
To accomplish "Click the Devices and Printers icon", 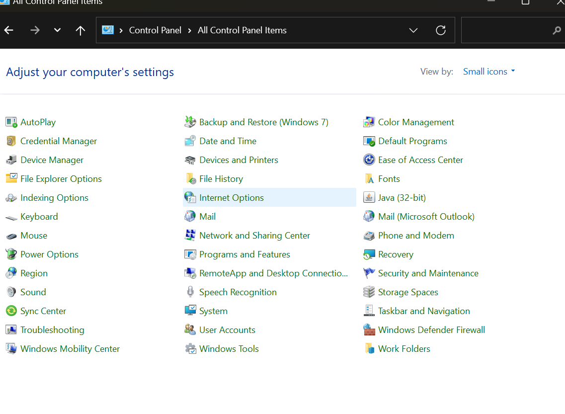I will click(x=190, y=160).
